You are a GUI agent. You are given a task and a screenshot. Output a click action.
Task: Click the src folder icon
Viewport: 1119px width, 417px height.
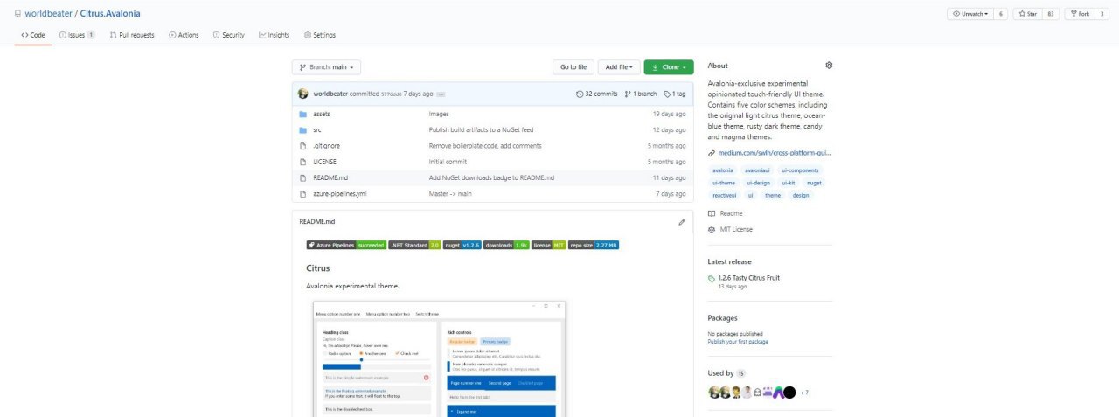click(303, 130)
